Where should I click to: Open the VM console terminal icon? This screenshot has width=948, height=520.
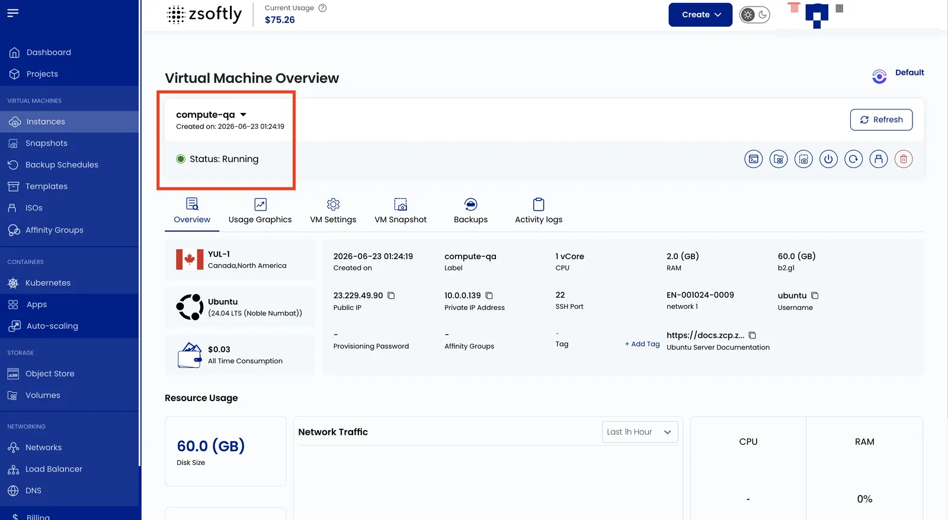pos(753,159)
